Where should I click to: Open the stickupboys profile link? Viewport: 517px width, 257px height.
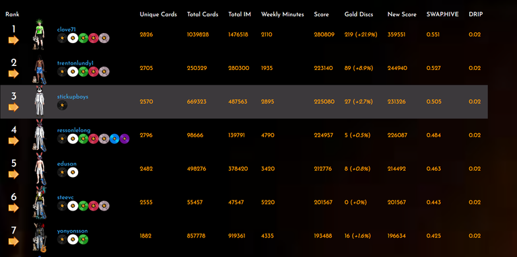[73, 97]
